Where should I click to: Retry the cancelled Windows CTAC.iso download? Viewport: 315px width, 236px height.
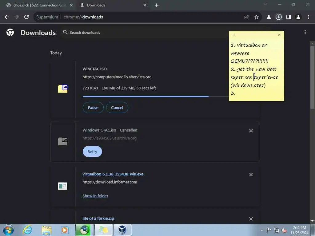coord(92,151)
